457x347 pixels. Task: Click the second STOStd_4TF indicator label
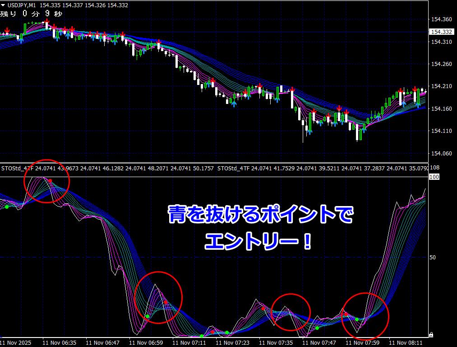click(x=233, y=169)
